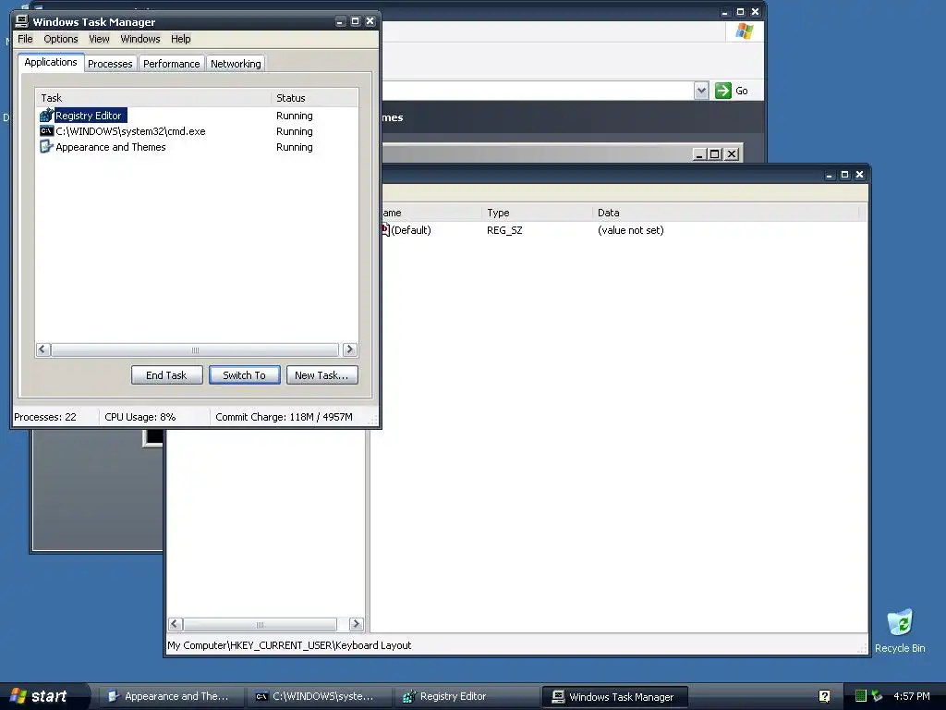Click right arrow of registry tree scrollbar
The height and width of the screenshot is (710, 946).
(x=356, y=624)
